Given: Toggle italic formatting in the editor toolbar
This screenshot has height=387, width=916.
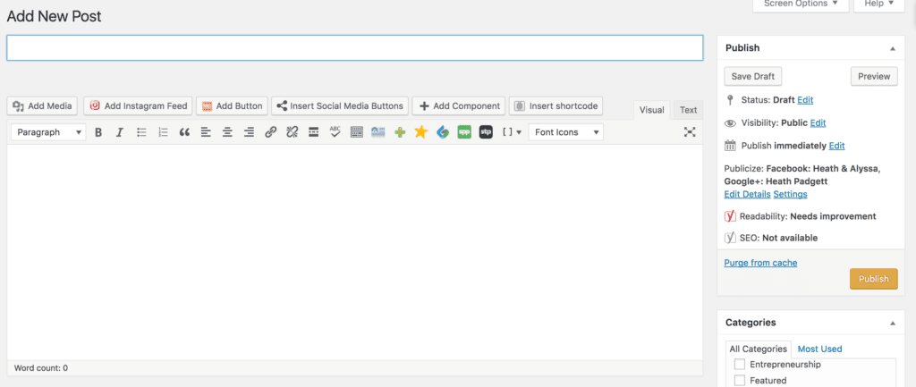Looking at the screenshot, I should 119,132.
